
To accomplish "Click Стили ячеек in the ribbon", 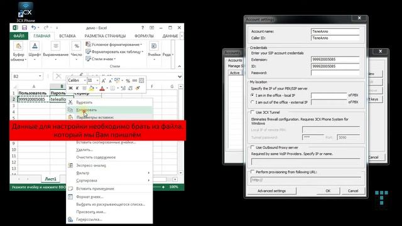I will (100, 58).
